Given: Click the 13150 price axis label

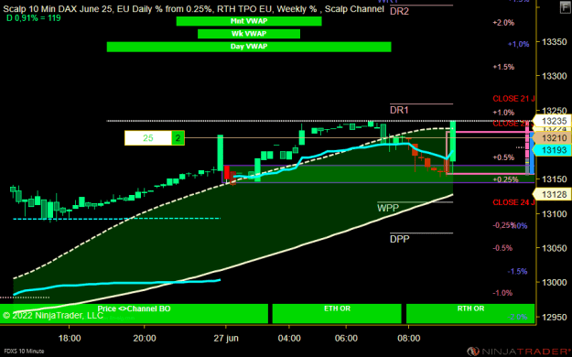Looking at the screenshot, I should [555, 179].
